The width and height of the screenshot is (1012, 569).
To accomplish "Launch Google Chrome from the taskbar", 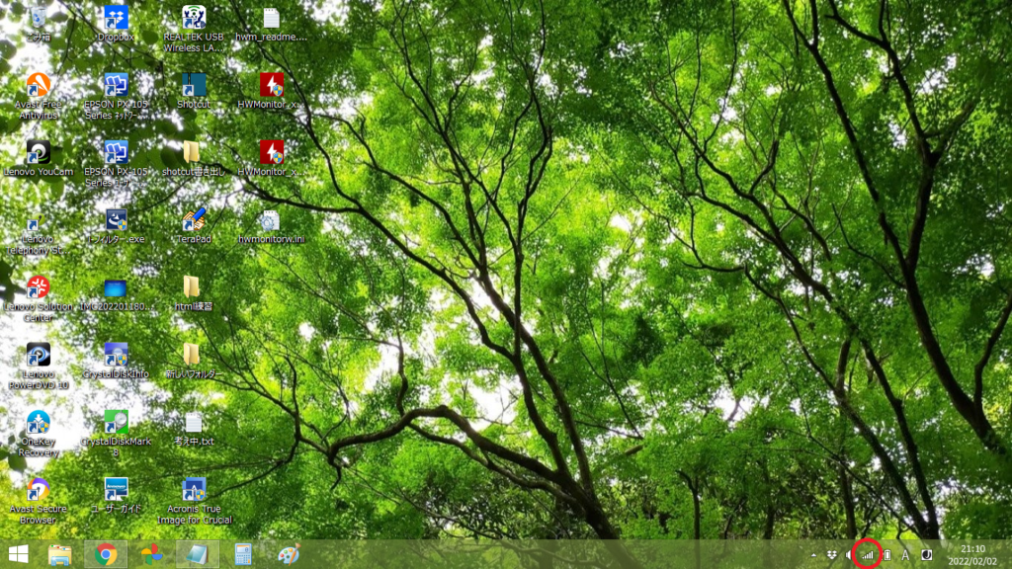I will (106, 554).
